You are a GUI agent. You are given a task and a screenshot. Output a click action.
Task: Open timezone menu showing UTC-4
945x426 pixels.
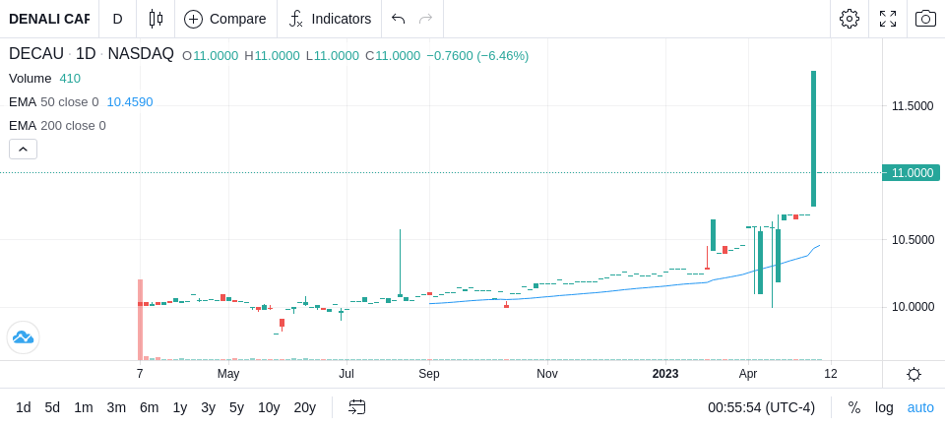pyautogui.click(x=761, y=407)
